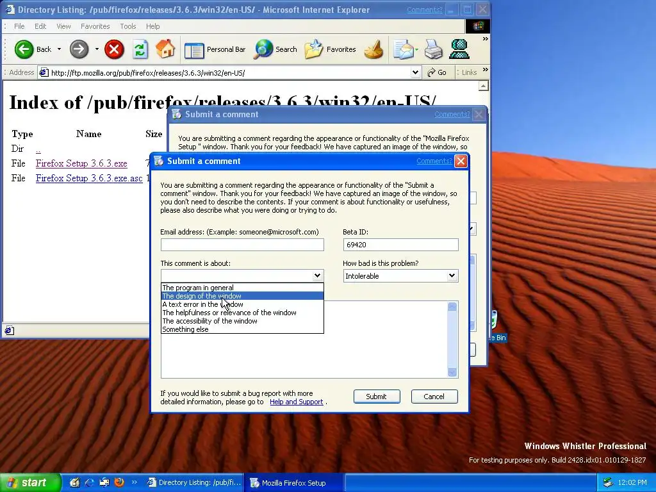Click the Mail envelope icon in IE toolbar
This screenshot has width=656, height=492.
point(403,49)
